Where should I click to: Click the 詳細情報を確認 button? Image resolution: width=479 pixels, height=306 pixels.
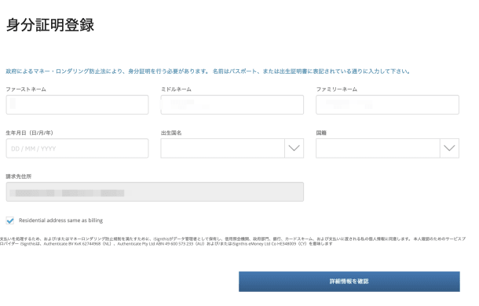[349, 282]
